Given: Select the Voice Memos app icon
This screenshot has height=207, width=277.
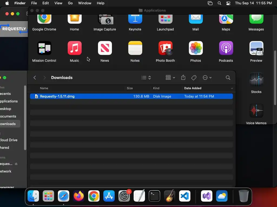Looking at the screenshot, I should pos(256,111).
